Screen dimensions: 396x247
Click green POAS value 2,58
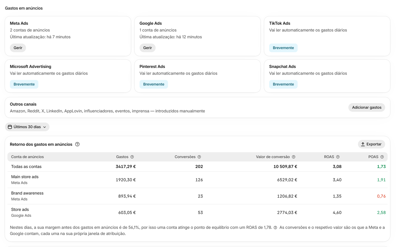tap(381, 212)
